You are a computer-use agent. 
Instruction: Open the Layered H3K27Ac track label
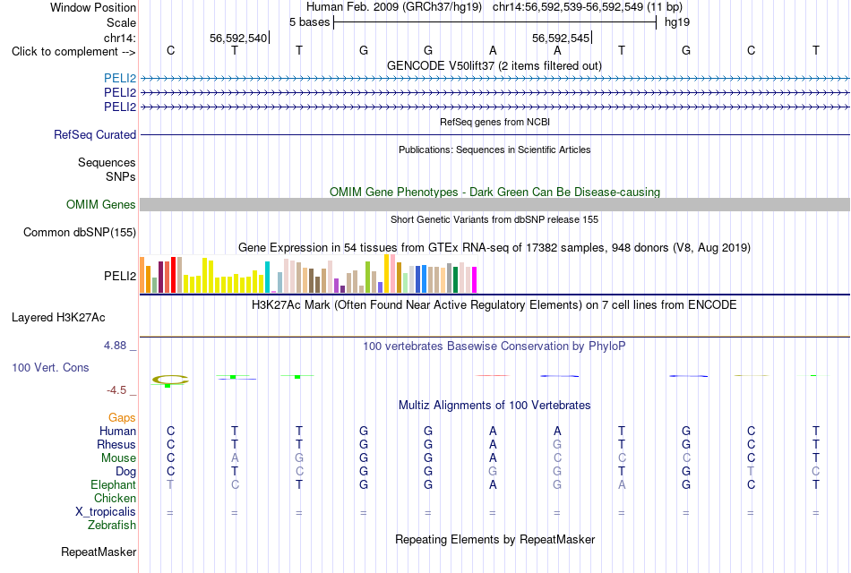tap(58, 318)
